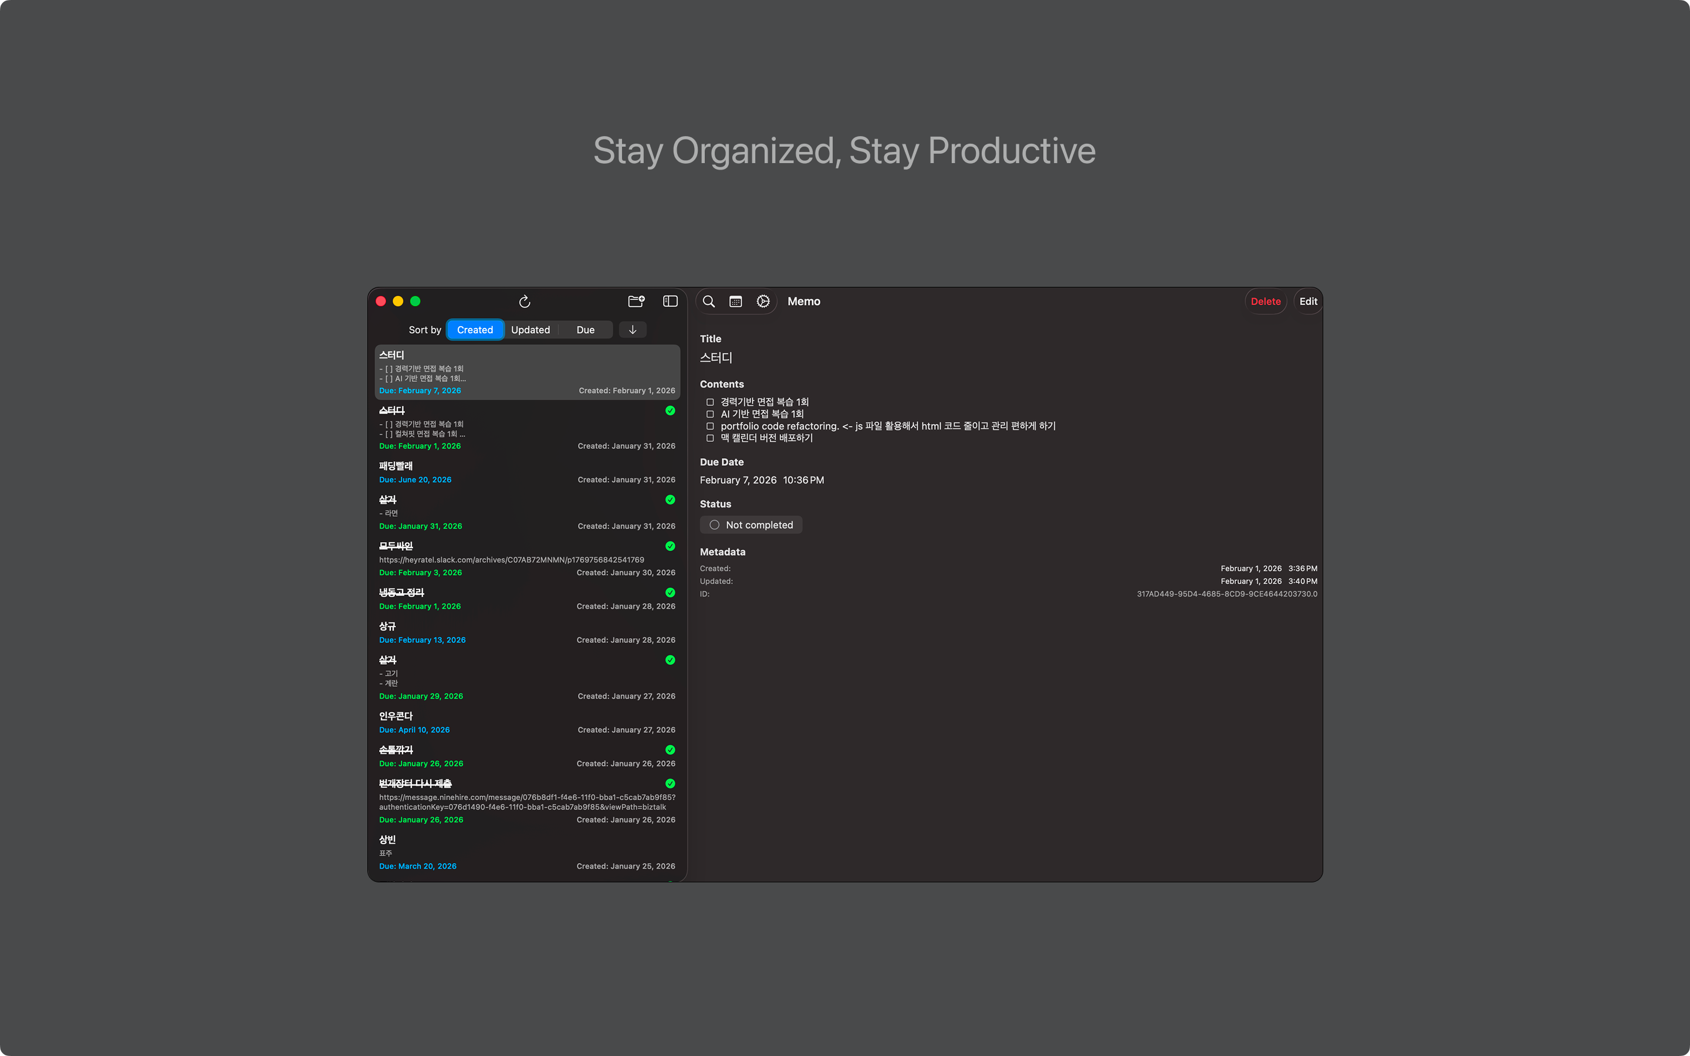The width and height of the screenshot is (1690, 1056).
Task: Toggle the sidebar panel icon
Action: coord(670,301)
